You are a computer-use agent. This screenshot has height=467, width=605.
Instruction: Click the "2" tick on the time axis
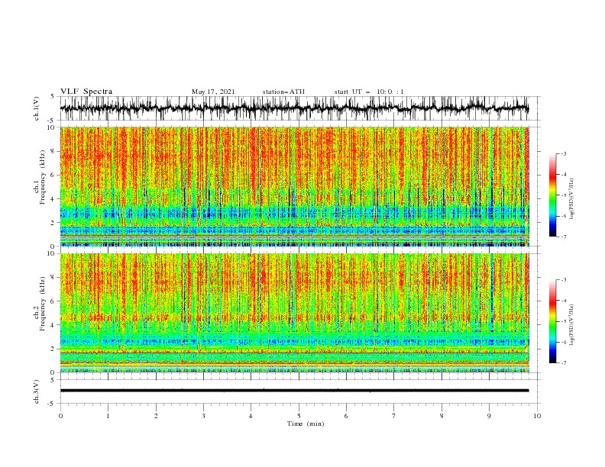pos(156,416)
